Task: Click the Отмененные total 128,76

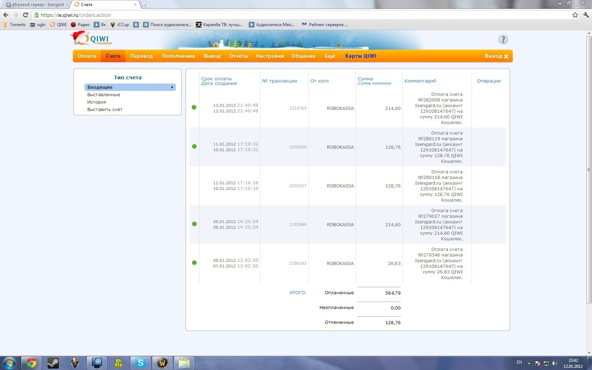Action: pos(393,322)
